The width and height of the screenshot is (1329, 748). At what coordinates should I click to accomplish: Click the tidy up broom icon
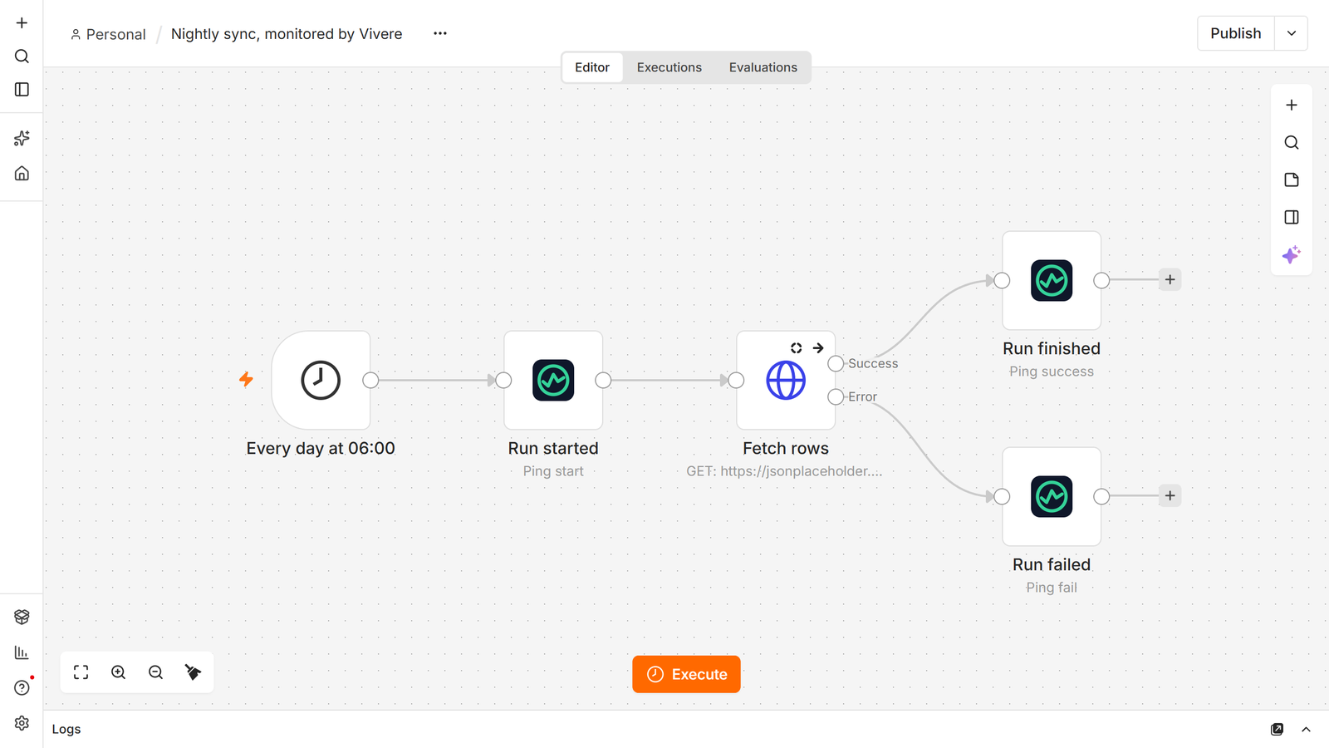pos(193,672)
